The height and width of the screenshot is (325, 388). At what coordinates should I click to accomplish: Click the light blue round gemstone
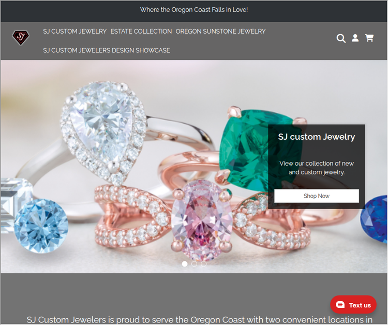tap(41, 226)
